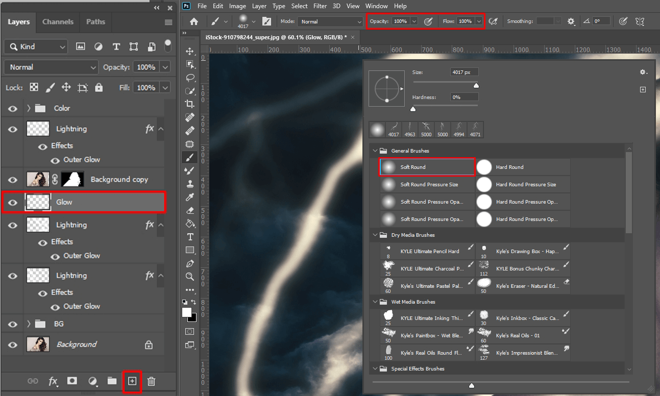Screen dimensions: 660x396
Task: Select the Paint Bucket tool
Action: click(x=190, y=224)
